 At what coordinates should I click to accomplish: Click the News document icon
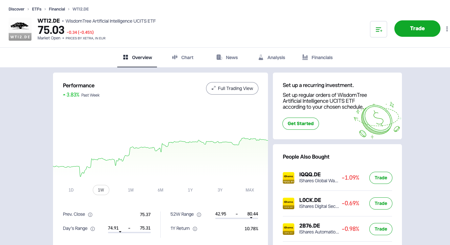[x=219, y=57]
